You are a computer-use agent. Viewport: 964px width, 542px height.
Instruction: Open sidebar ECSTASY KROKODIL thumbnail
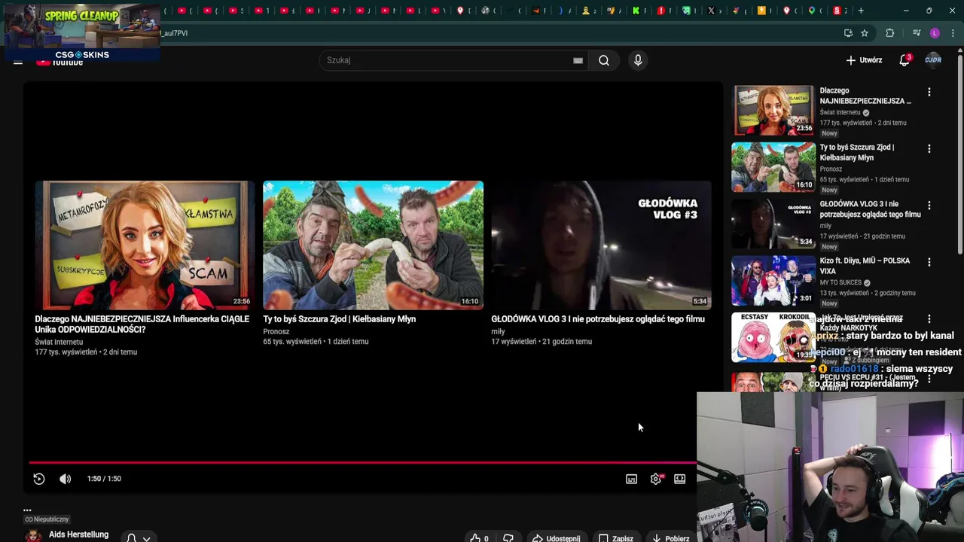click(773, 337)
